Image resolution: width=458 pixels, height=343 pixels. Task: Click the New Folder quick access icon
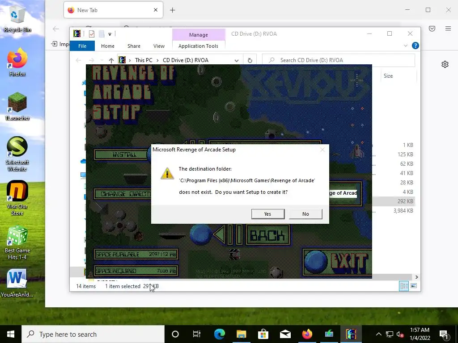(x=102, y=34)
